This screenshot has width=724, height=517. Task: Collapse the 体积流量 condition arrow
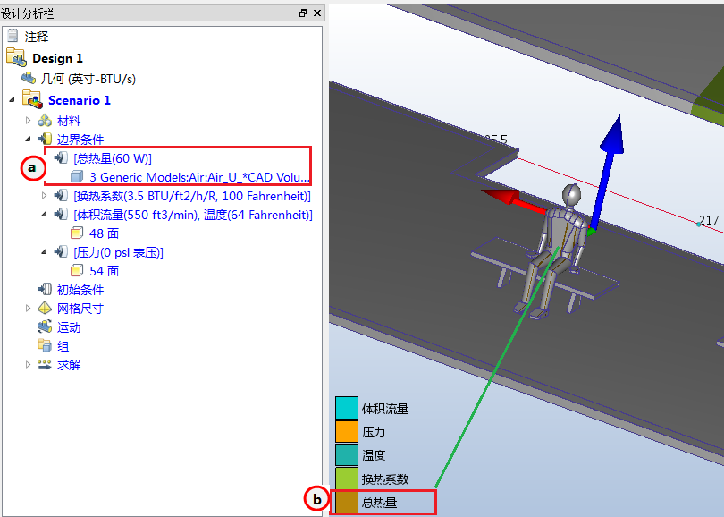coord(45,215)
